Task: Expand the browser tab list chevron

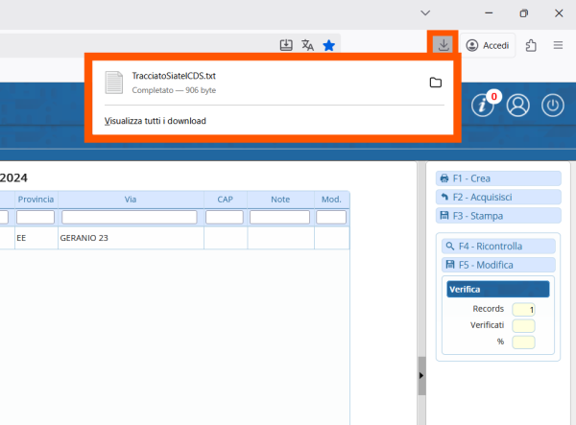Action: click(x=426, y=13)
